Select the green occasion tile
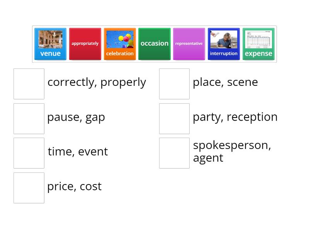 (x=154, y=44)
